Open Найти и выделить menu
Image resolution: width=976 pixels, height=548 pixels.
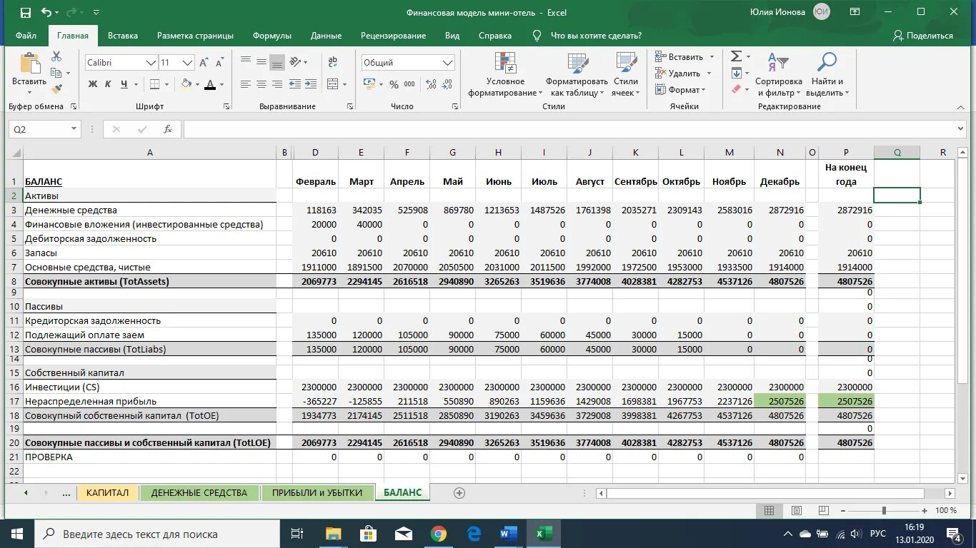tap(827, 74)
